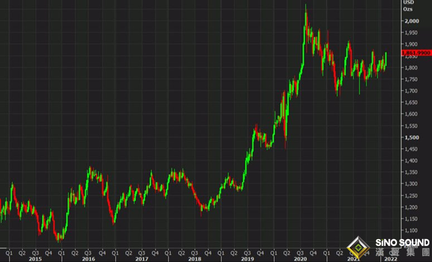
Task: Select the 2020 year label on timeline
Action: click(x=300, y=258)
